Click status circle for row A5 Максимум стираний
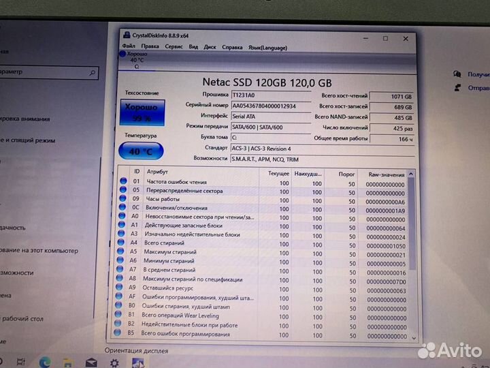The width and height of the screenshot is (490, 368). coord(120,251)
